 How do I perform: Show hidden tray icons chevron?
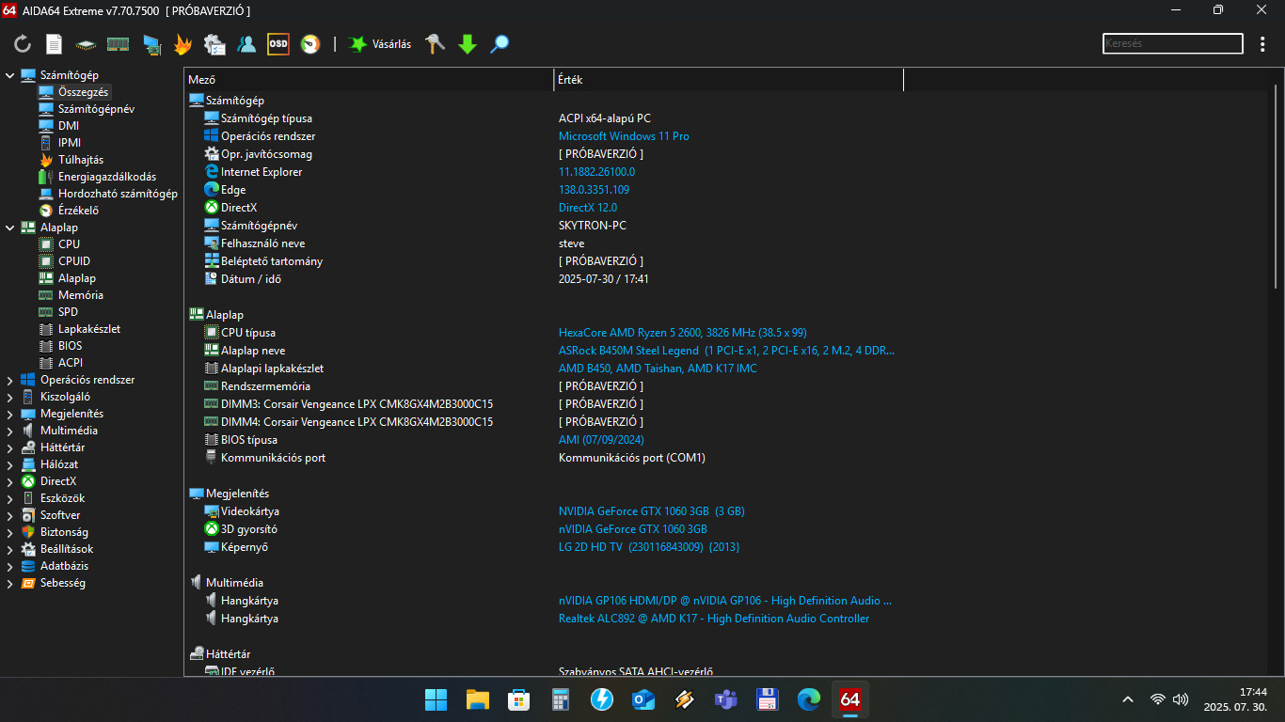click(1128, 699)
